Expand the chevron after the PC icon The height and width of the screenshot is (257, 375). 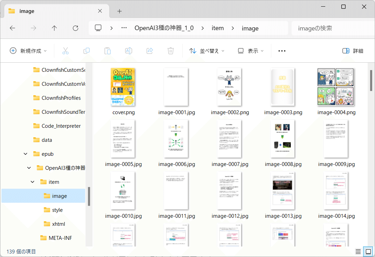111,28
